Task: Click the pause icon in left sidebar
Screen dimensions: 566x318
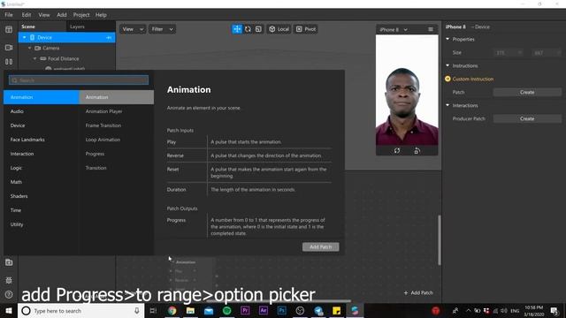Action: pos(9,62)
